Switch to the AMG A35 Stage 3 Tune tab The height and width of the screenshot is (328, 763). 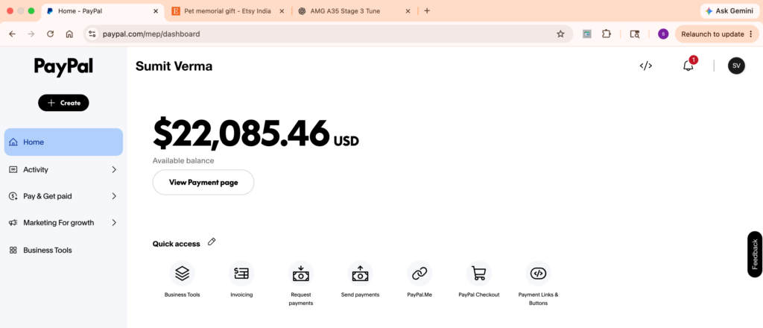pos(354,10)
